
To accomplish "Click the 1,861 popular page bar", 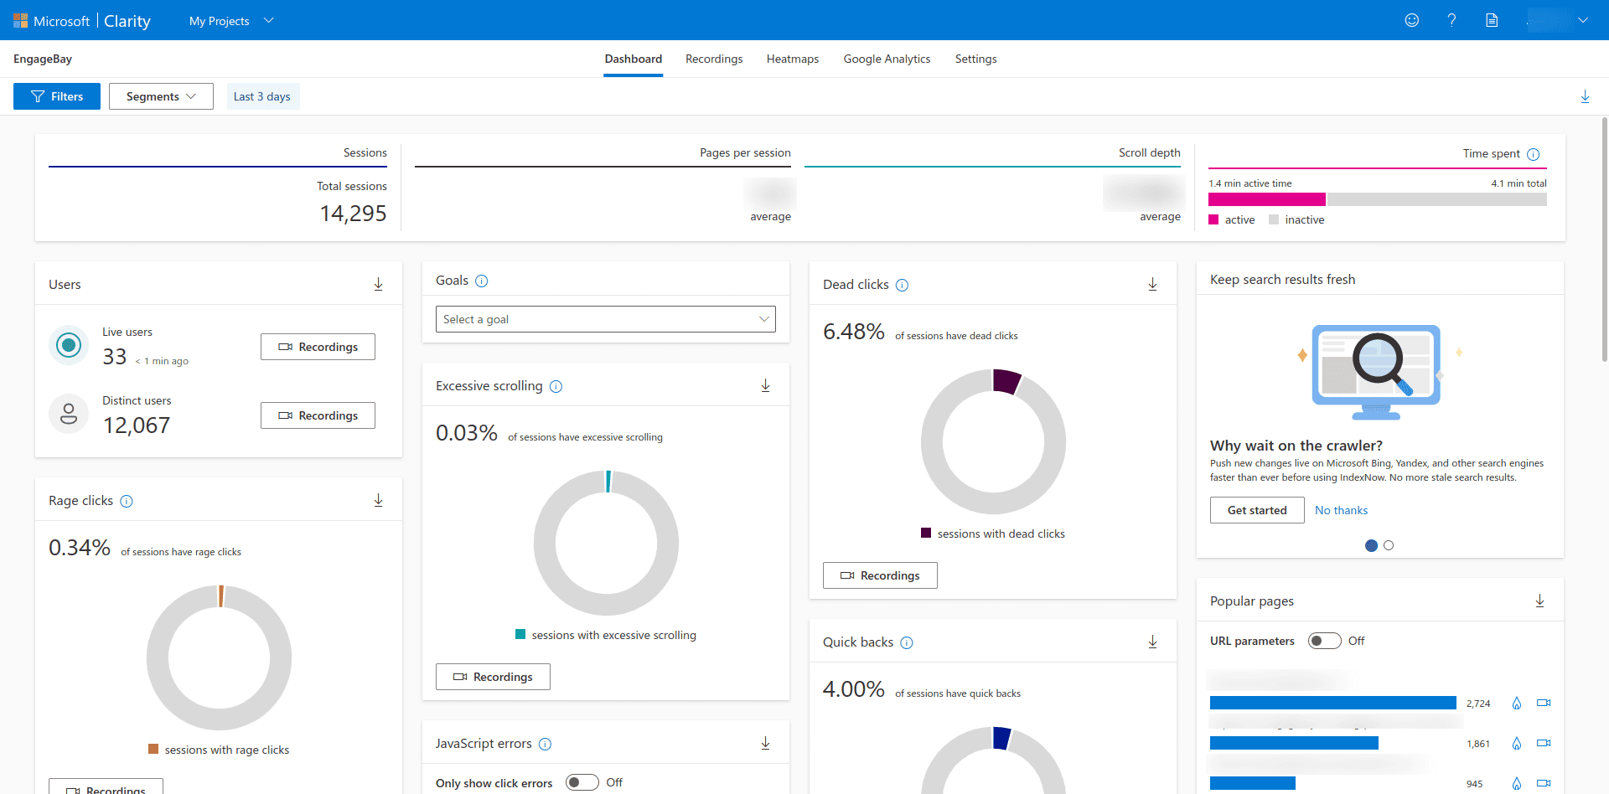I will [1294, 743].
